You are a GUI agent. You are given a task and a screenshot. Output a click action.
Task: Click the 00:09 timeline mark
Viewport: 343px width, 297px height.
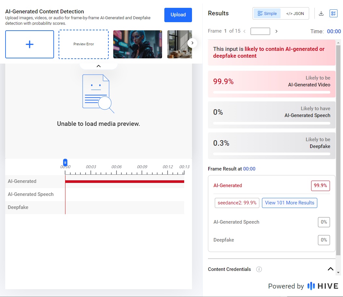pyautogui.click(x=142, y=167)
